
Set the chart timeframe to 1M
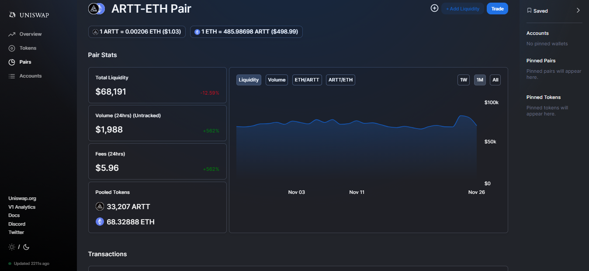pos(480,80)
